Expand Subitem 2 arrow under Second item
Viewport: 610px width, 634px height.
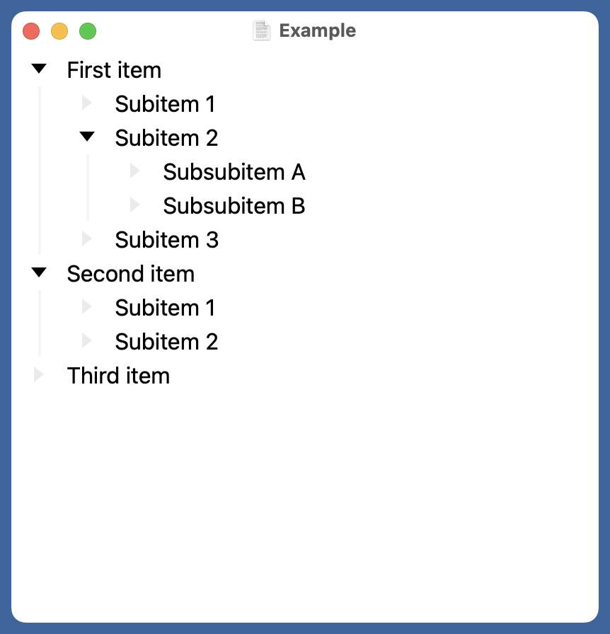[87, 340]
